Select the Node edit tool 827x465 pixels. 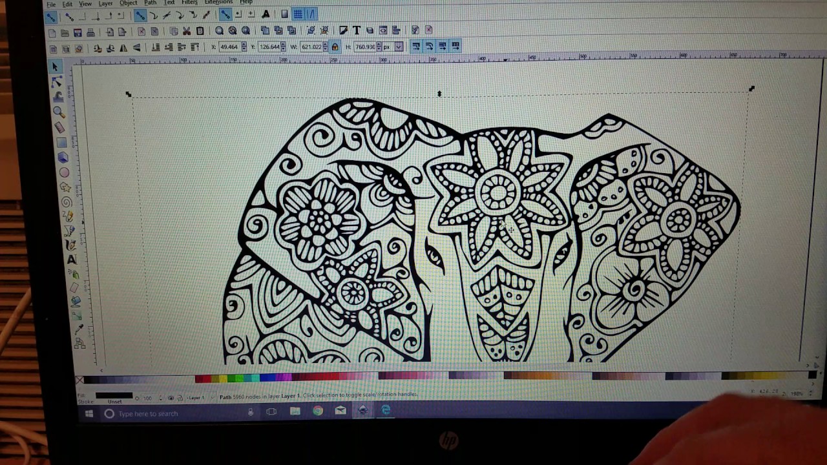tap(57, 82)
